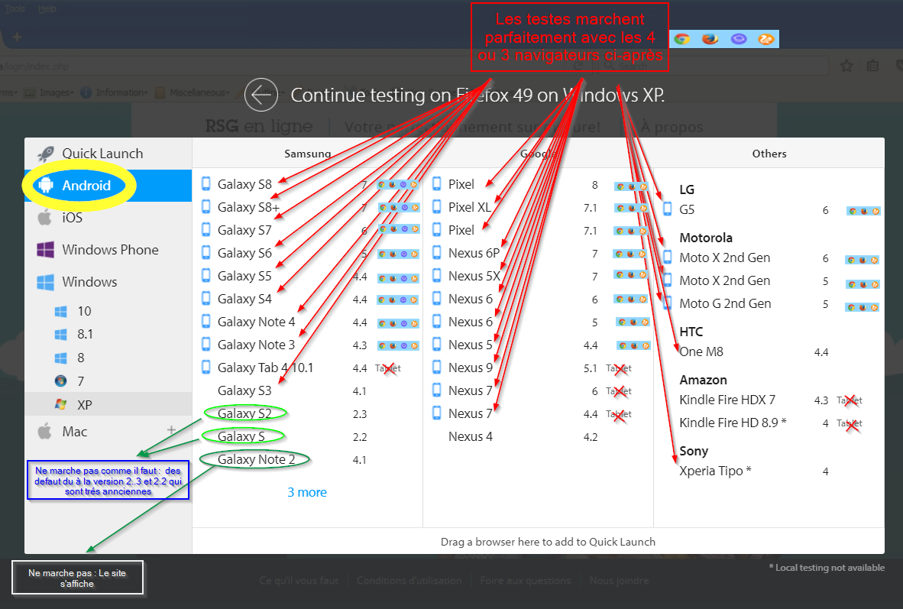Click the Pixel XL phone icon
The image size is (903, 609).
coord(437,207)
